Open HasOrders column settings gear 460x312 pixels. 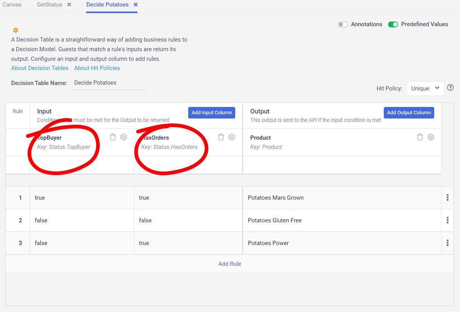232,137
